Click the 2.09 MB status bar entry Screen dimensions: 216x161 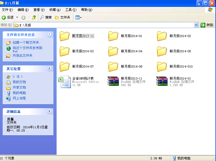156,158
